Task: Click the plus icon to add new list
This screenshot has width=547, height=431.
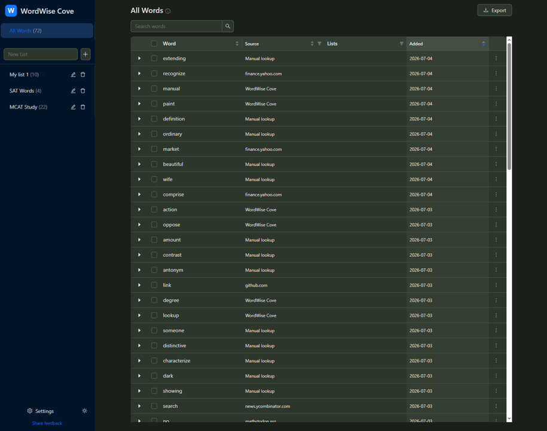Action: coord(85,54)
